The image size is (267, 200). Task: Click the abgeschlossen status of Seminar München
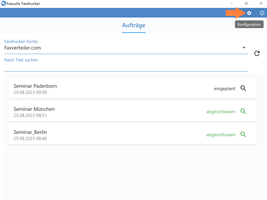(x=221, y=112)
